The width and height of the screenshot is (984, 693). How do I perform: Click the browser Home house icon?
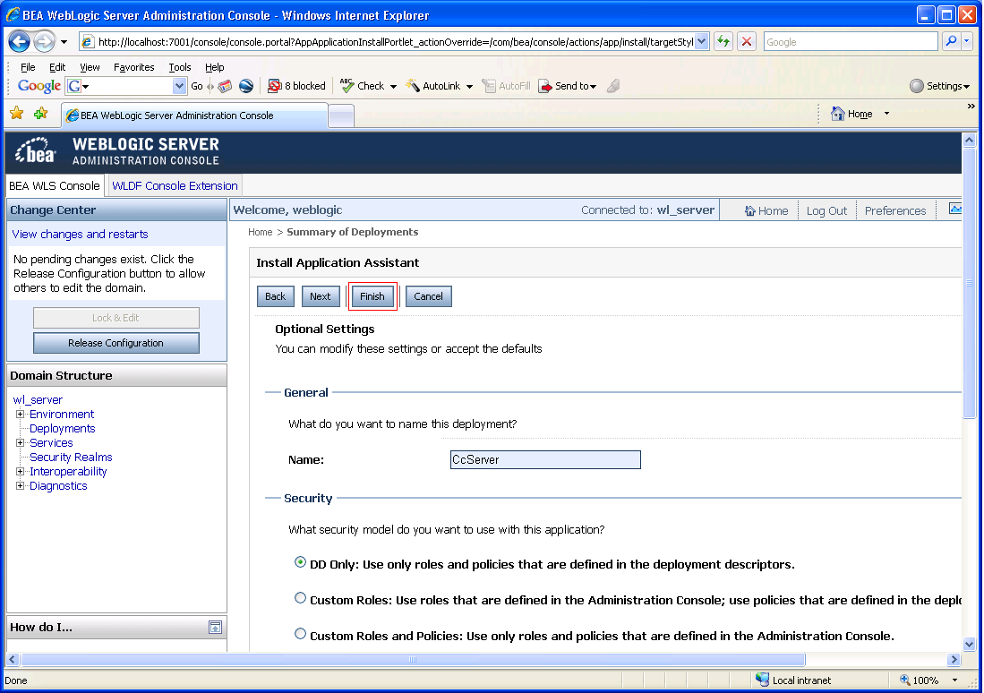pos(838,114)
